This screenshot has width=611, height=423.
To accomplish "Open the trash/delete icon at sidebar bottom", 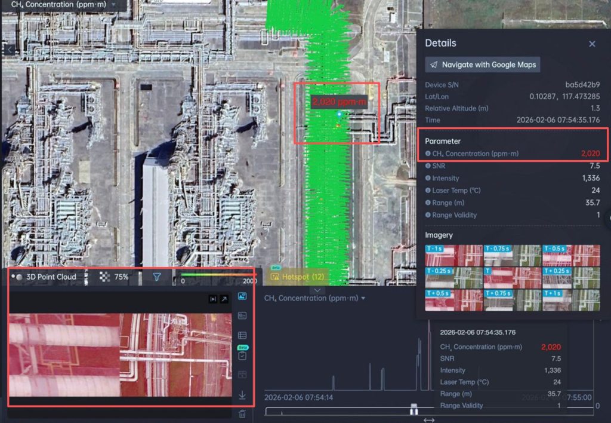I will (x=242, y=414).
